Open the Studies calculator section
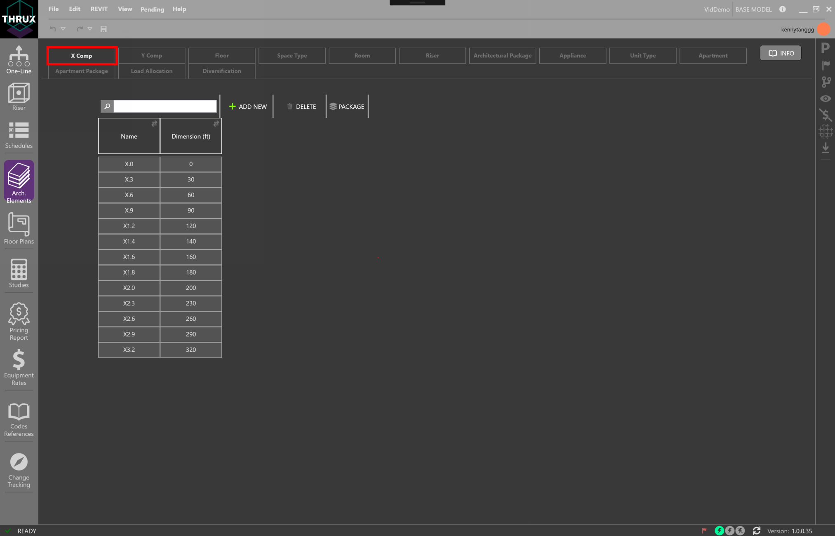Image resolution: width=835 pixels, height=536 pixels. [x=19, y=273]
